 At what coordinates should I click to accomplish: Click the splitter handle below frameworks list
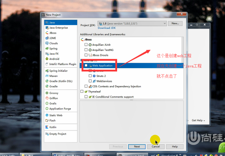click(132, 100)
